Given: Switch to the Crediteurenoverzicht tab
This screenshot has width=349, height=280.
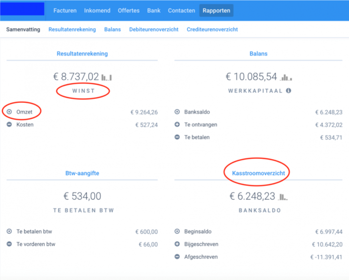Looking at the screenshot, I should (212, 30).
